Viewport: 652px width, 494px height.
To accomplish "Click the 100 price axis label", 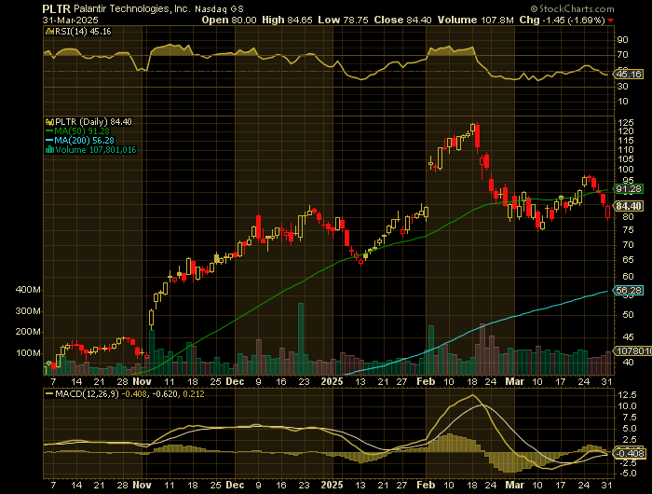I will tap(625, 169).
